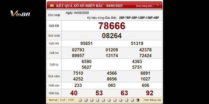Viewport: 209px width, 104px height.
Task: Click the yin-yang ball icon
Action: pyautogui.click(x=138, y=100)
